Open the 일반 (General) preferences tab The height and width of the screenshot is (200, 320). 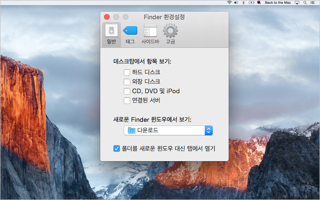point(111,34)
